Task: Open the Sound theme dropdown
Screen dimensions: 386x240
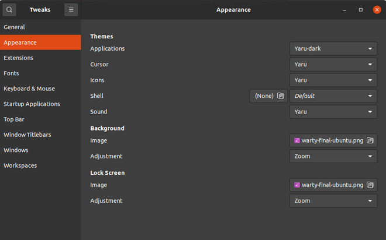Action: [333, 112]
